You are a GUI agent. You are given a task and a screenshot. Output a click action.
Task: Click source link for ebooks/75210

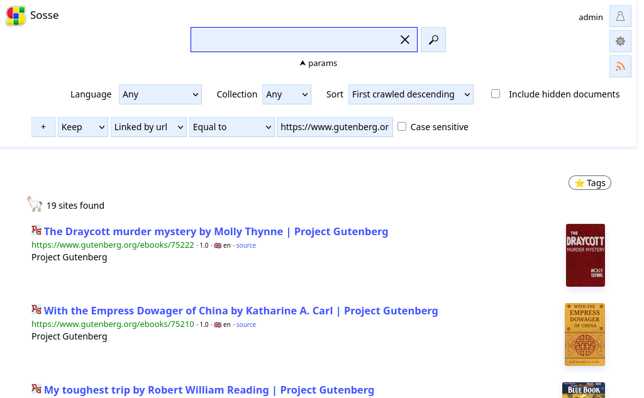pyautogui.click(x=246, y=325)
